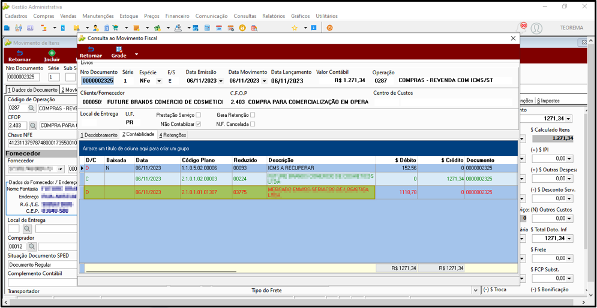The width and height of the screenshot is (597, 308).
Task: Switch to the 1 Desdobramento tab
Action: pyautogui.click(x=98, y=135)
